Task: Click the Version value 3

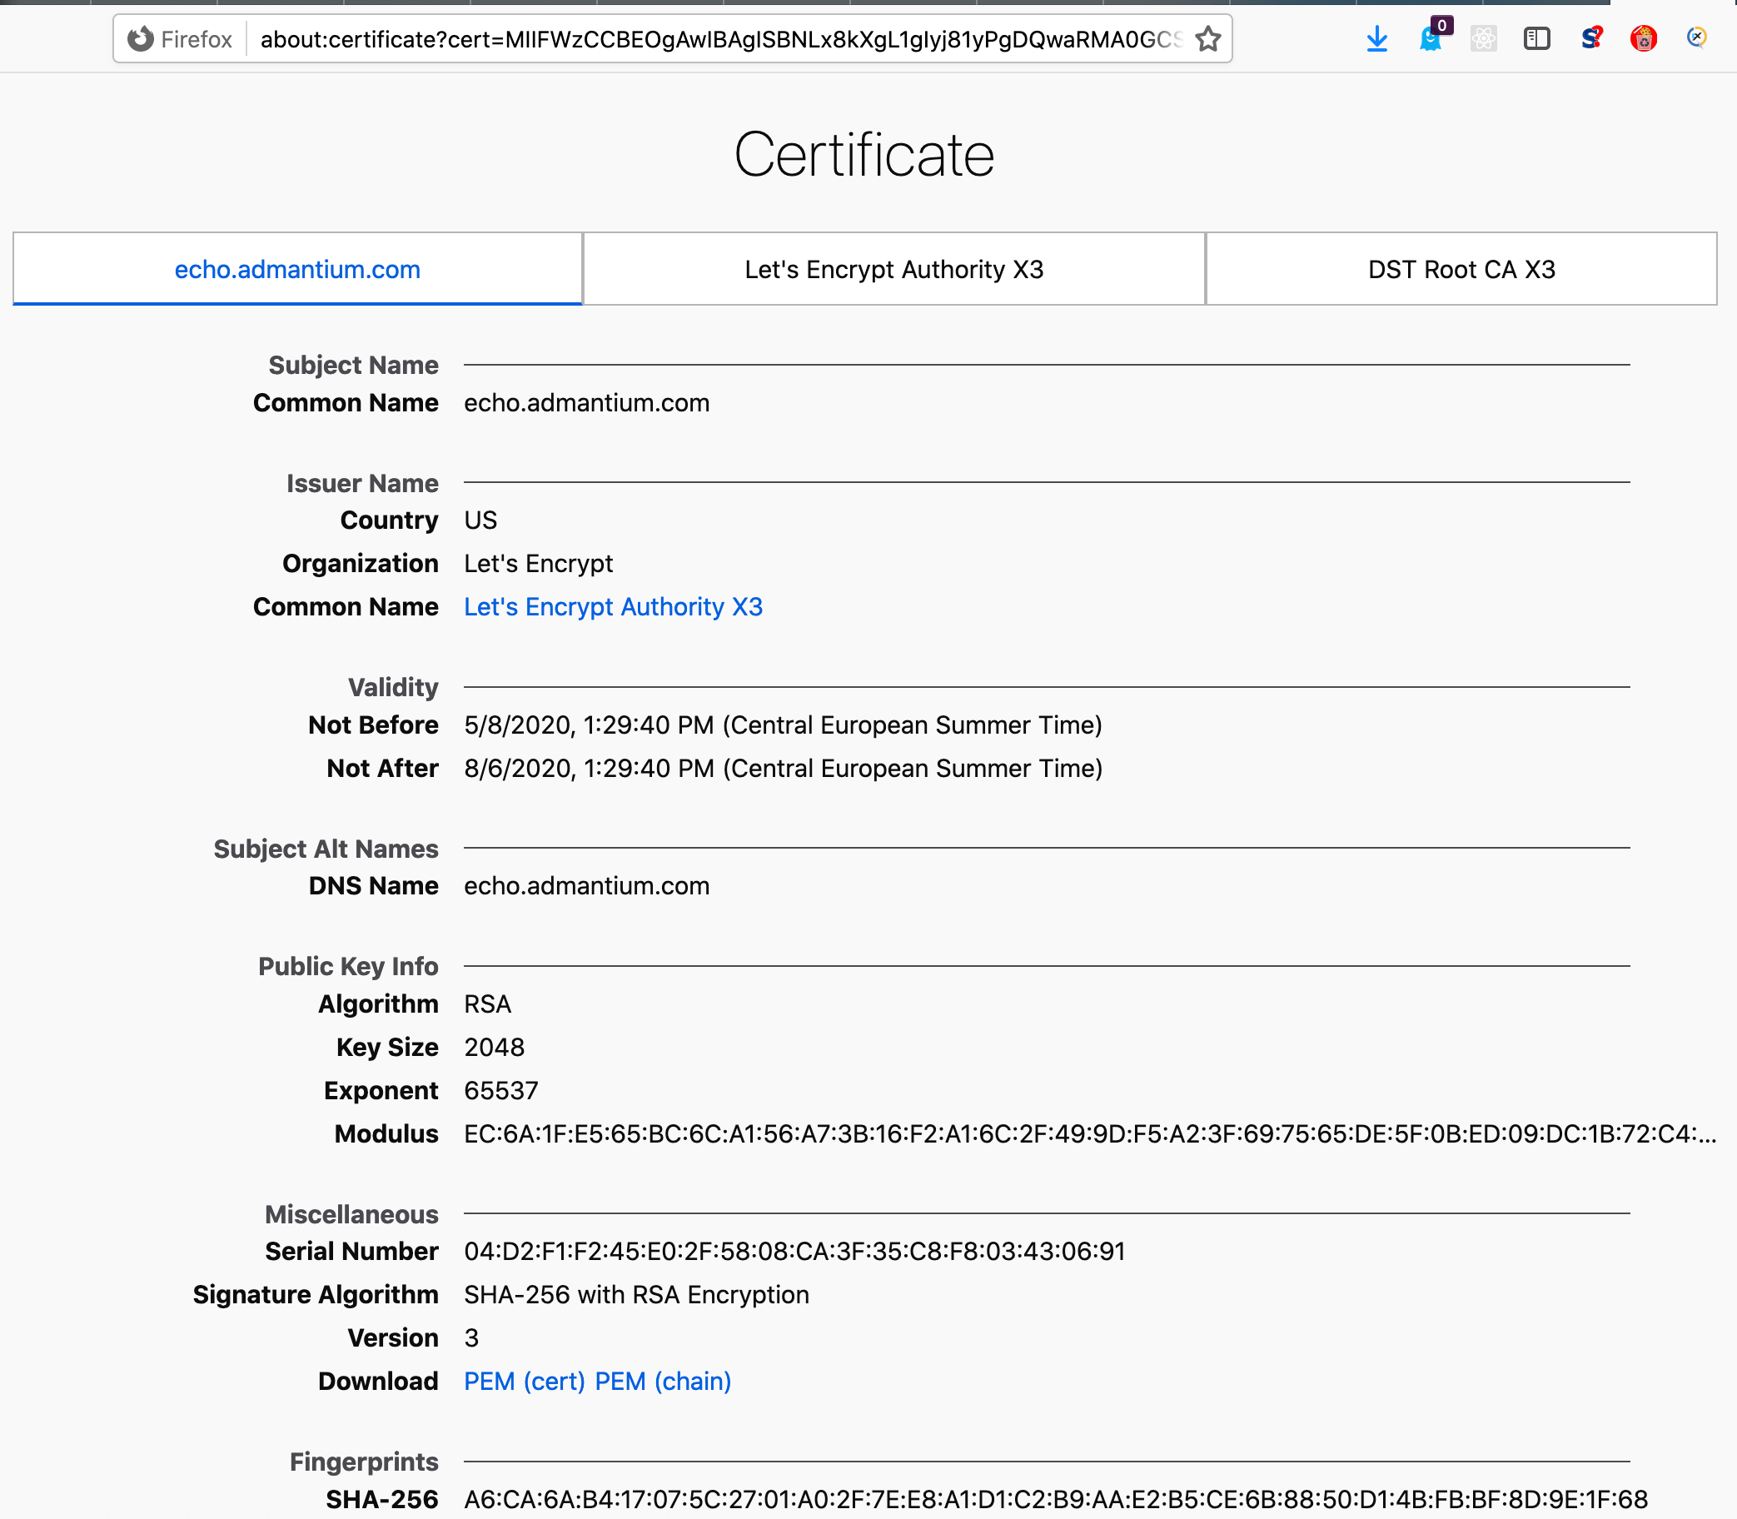Action: click(471, 1338)
